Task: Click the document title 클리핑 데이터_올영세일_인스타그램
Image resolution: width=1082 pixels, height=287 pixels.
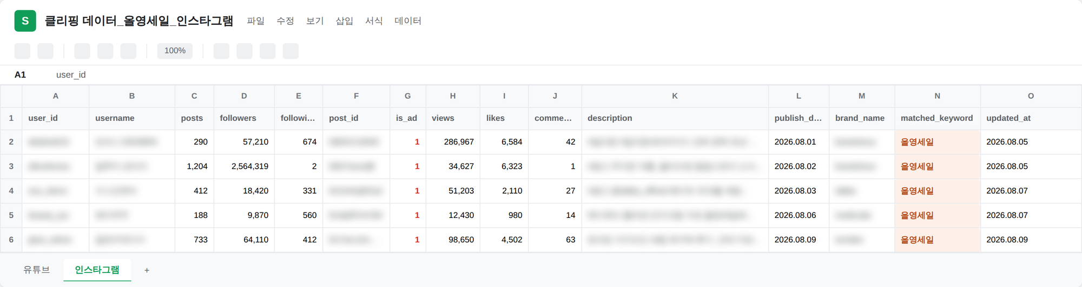Action: [138, 21]
